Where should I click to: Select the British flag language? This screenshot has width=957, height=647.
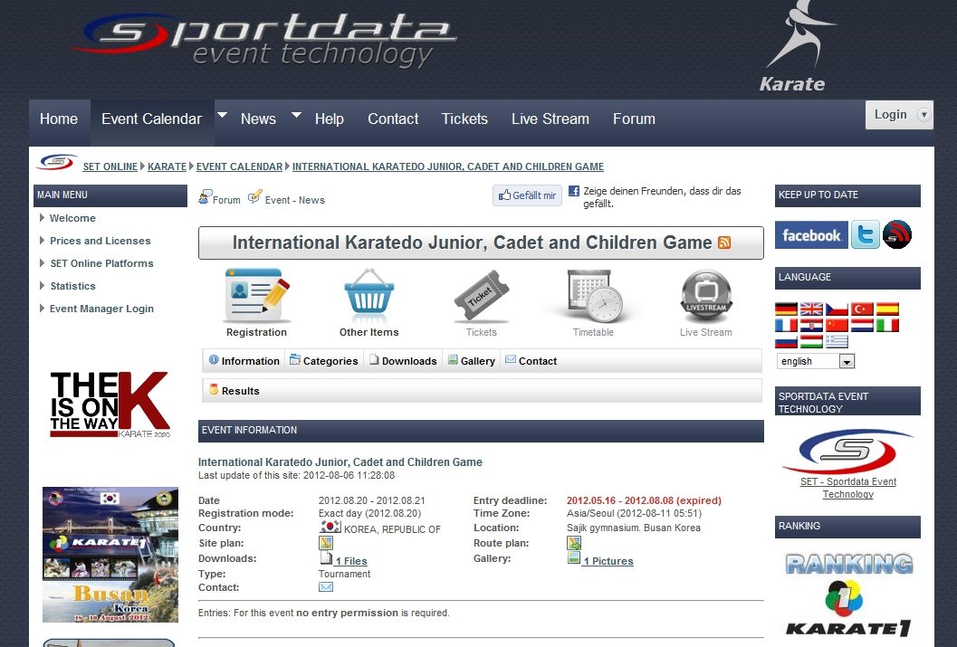(811, 309)
